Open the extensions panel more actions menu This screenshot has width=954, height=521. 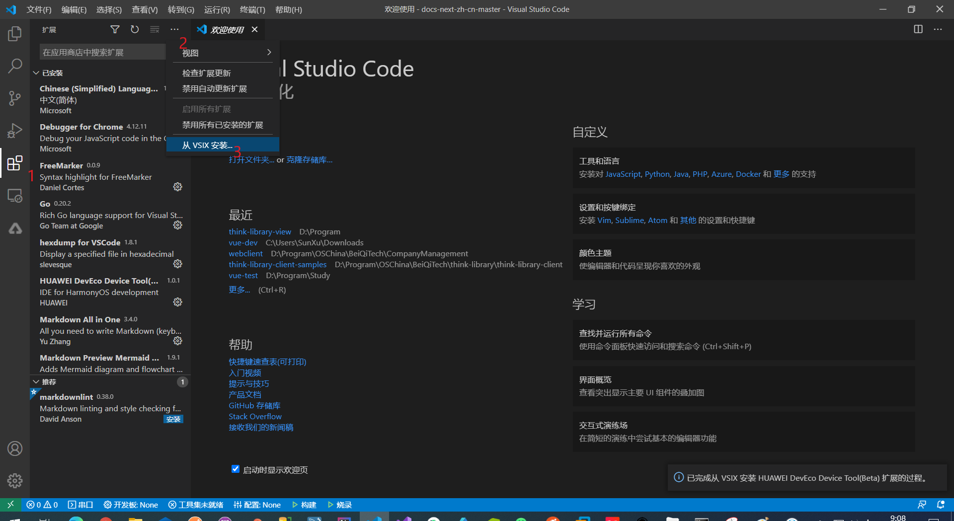click(174, 30)
